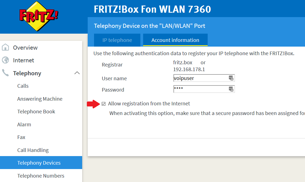
Task: Toggle Allow registration from the Internet checkbox
Action: (x=104, y=104)
